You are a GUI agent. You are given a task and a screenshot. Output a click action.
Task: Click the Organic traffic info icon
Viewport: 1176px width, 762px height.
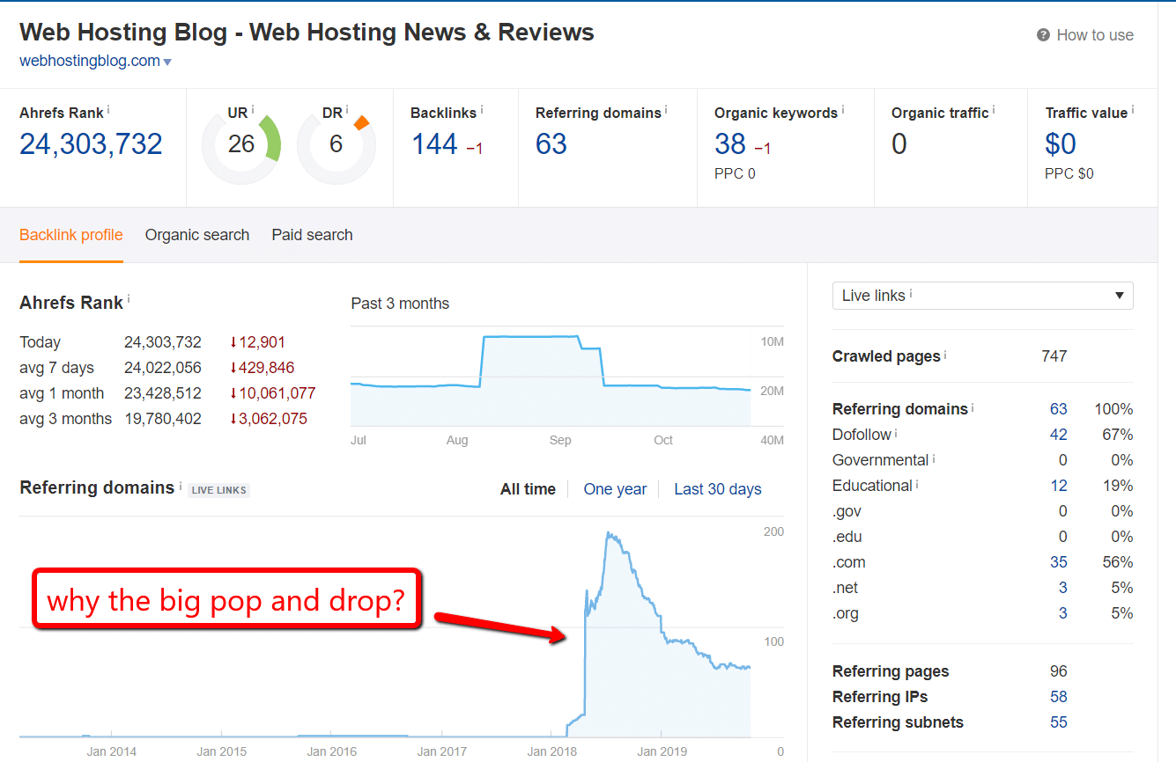(994, 110)
